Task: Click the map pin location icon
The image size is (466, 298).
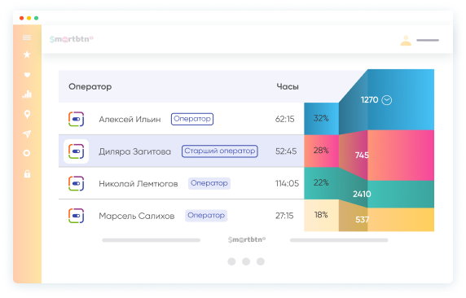Action: [x=27, y=114]
